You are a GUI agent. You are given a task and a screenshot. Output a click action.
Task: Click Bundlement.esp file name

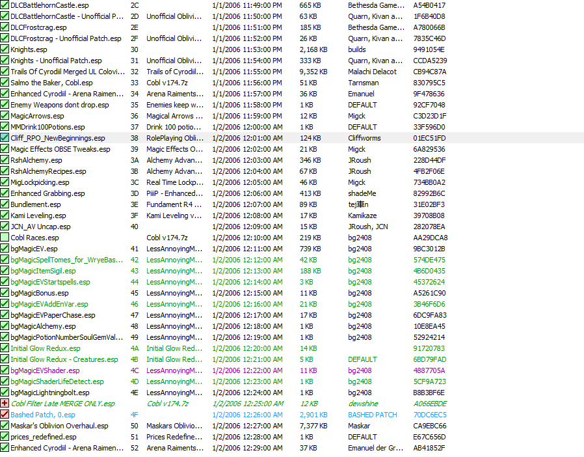[x=35, y=204]
